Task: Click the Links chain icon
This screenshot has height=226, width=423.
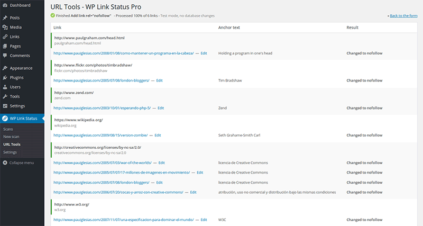Action: 5,37
